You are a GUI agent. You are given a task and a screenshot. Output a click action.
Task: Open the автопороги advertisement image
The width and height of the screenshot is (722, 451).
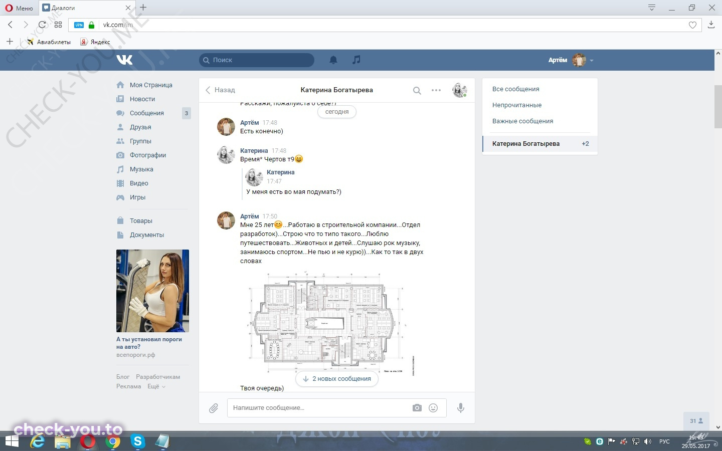point(152,291)
